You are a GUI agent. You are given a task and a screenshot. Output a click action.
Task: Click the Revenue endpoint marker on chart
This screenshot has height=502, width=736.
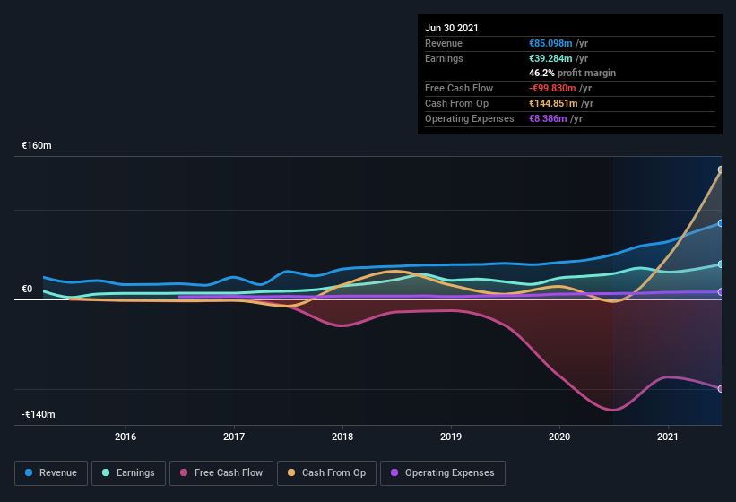[x=721, y=223]
